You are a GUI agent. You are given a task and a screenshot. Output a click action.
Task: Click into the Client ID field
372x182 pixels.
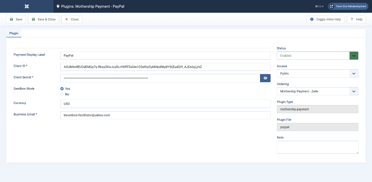tap(166, 67)
